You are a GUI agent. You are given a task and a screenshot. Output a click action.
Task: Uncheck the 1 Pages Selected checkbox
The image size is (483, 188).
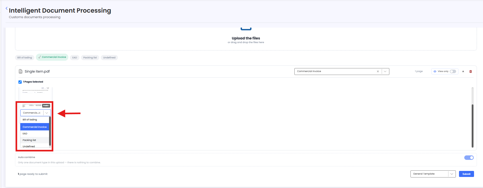(x=20, y=82)
